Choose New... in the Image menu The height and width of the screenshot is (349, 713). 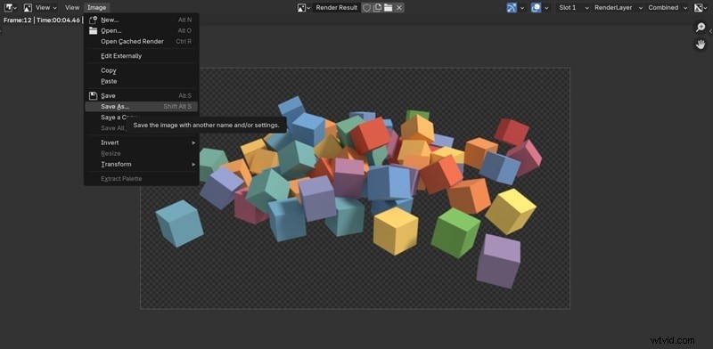[x=141, y=20]
